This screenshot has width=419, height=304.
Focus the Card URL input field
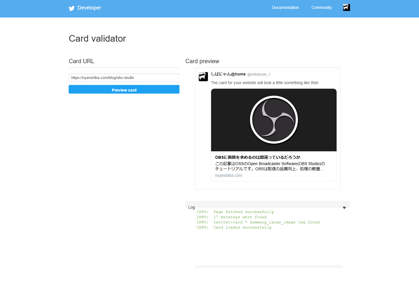(x=124, y=78)
